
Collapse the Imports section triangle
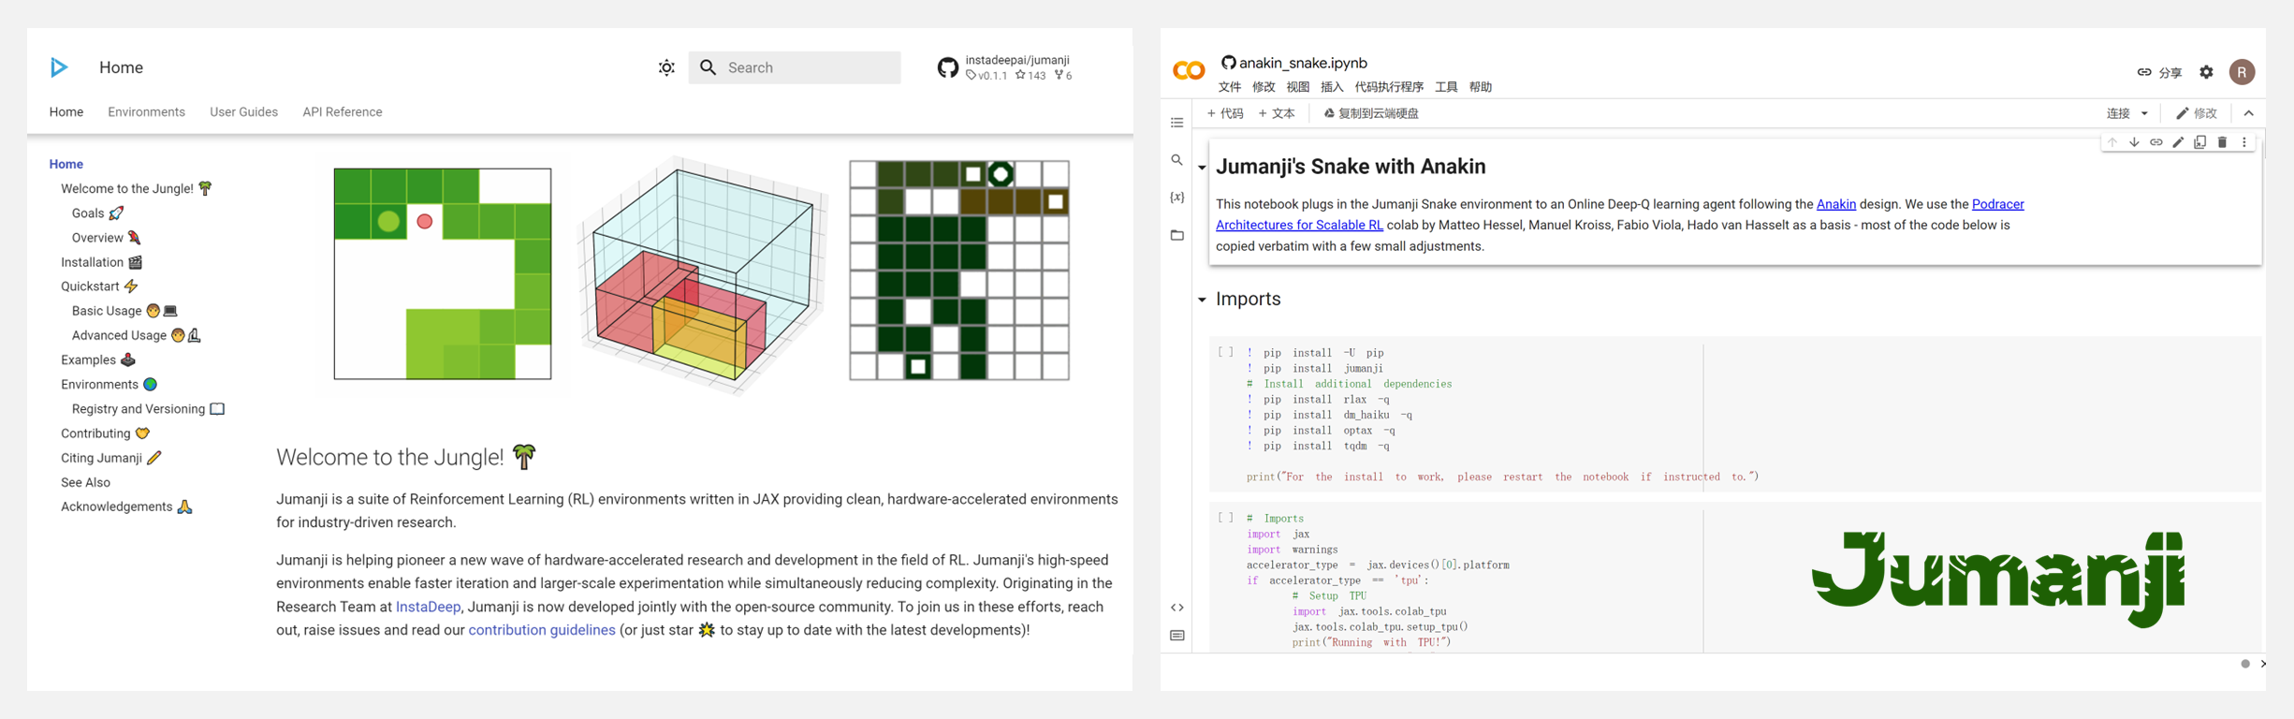click(x=1202, y=300)
